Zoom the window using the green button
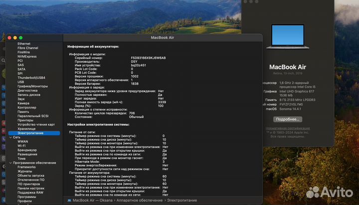Screen dimensions: 359x205 (21, 37)
